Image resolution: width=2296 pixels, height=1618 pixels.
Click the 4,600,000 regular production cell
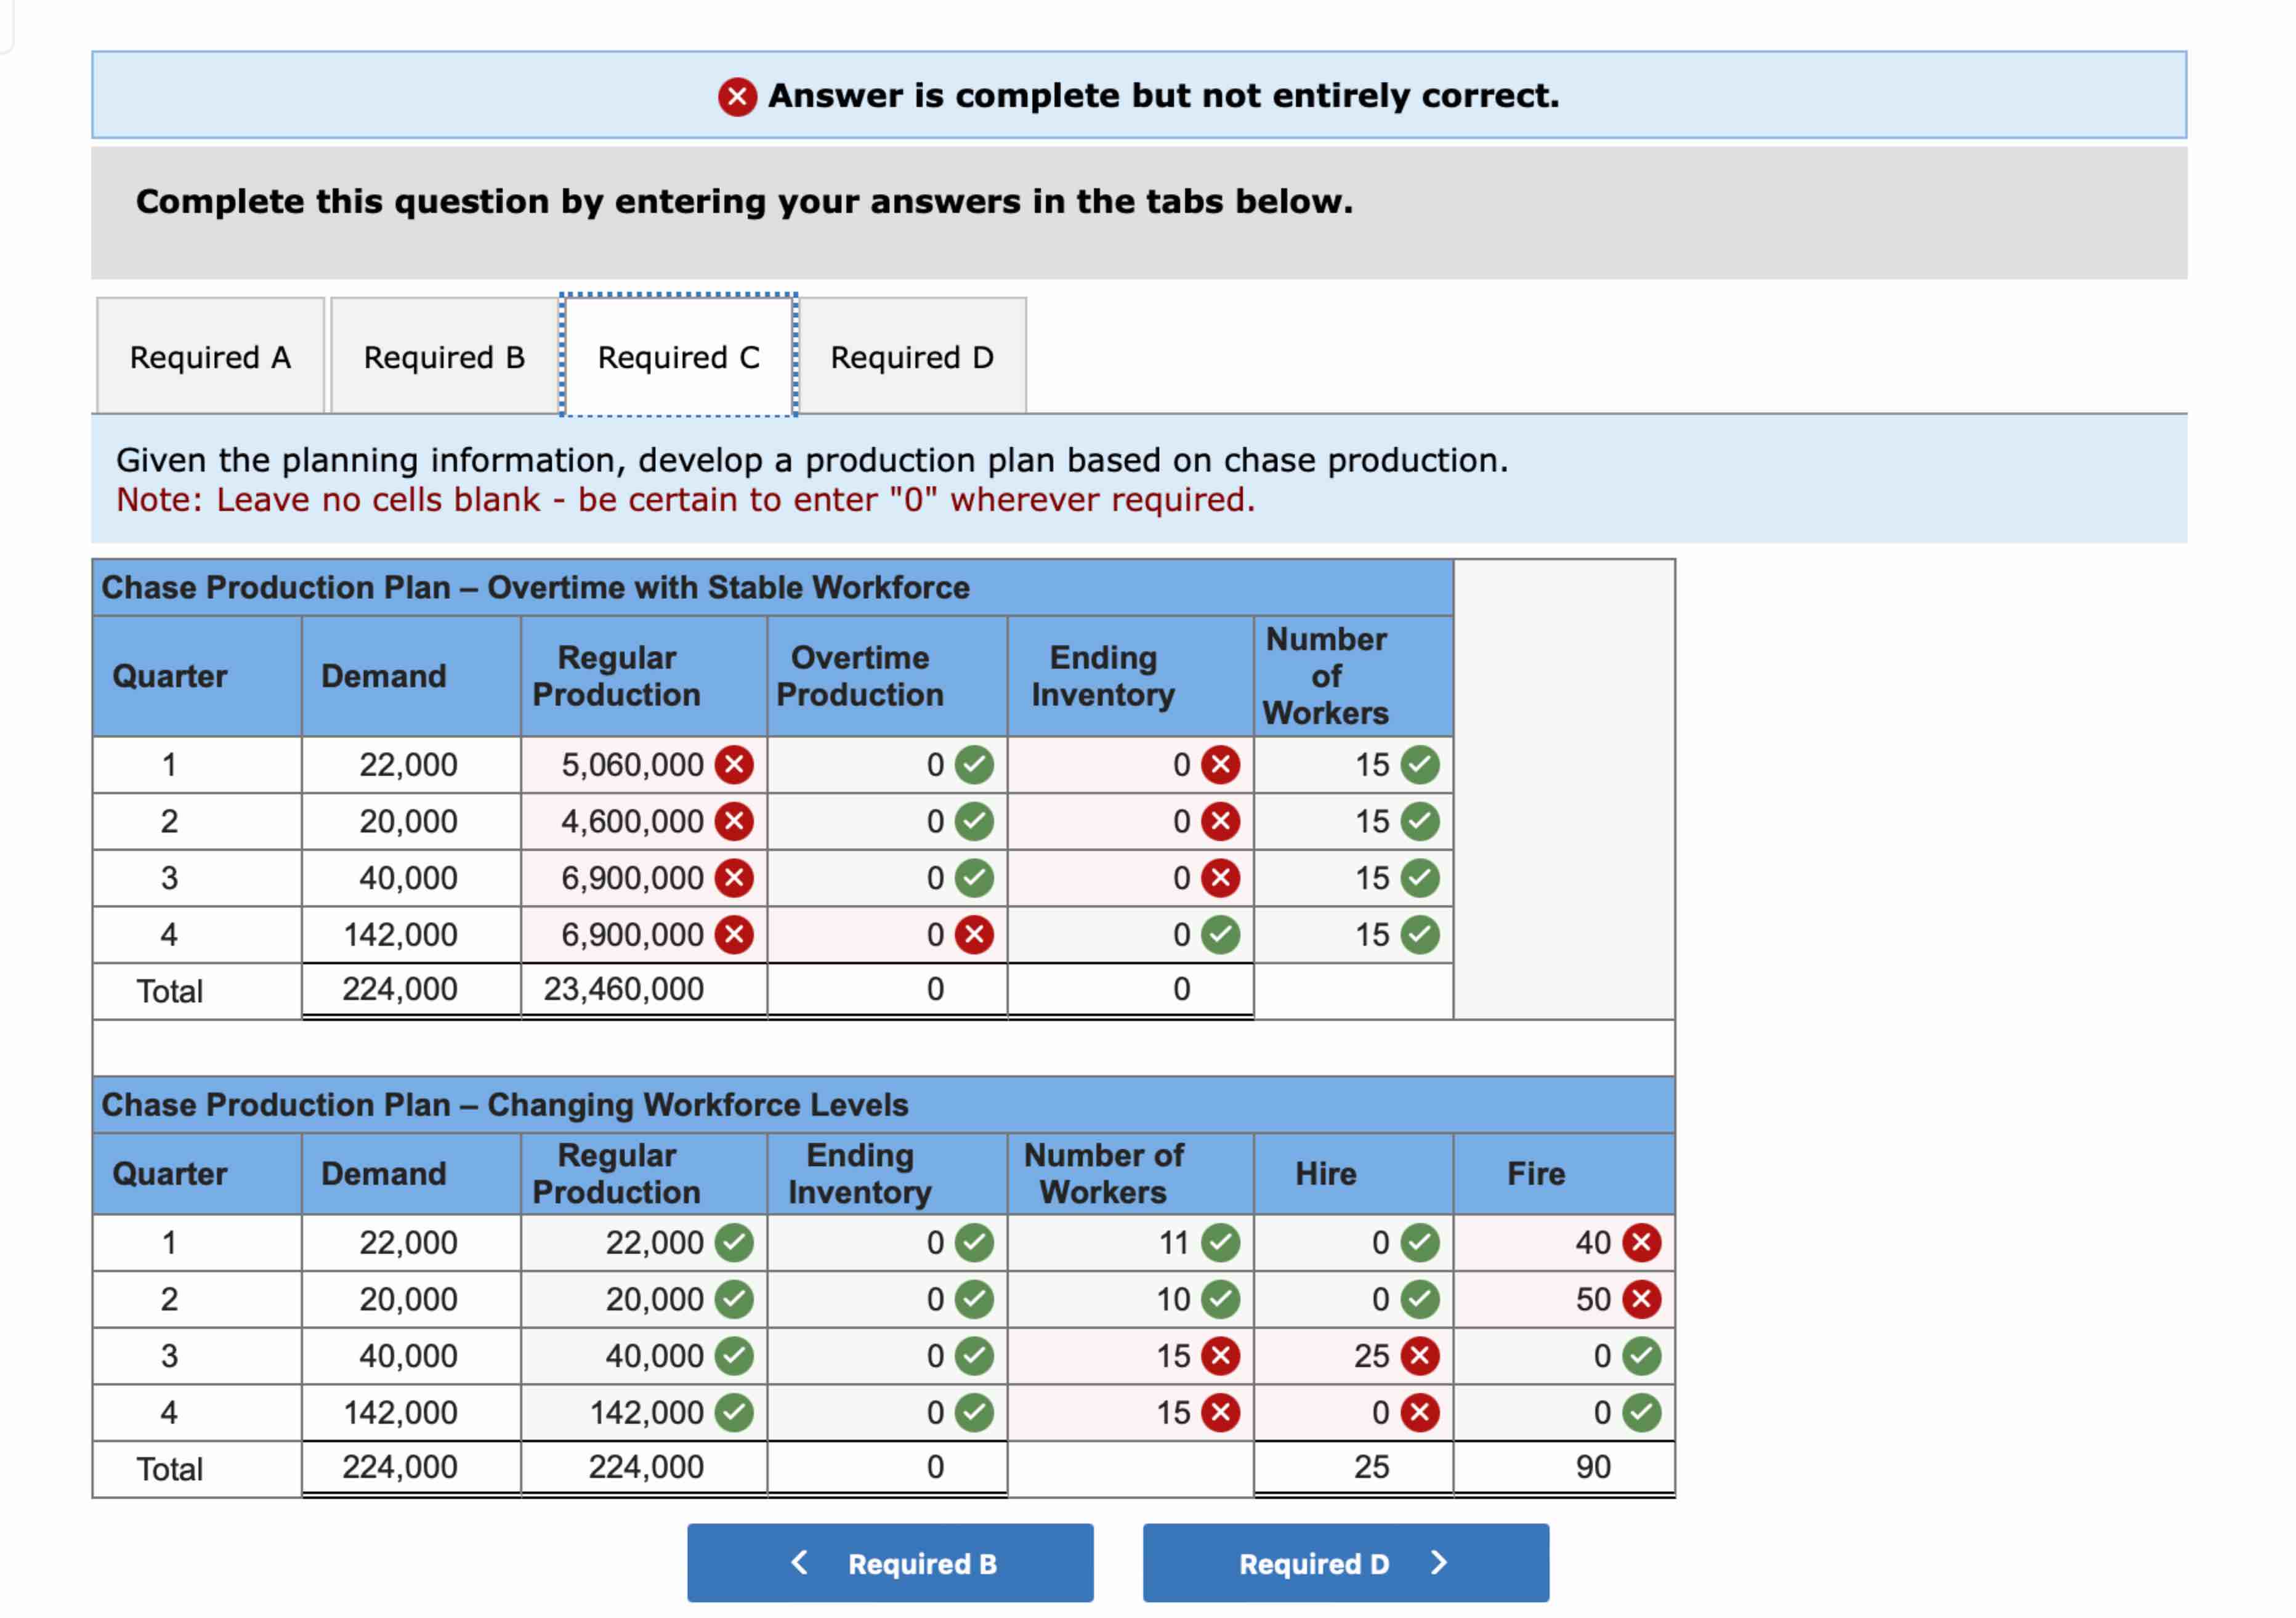pos(631,822)
